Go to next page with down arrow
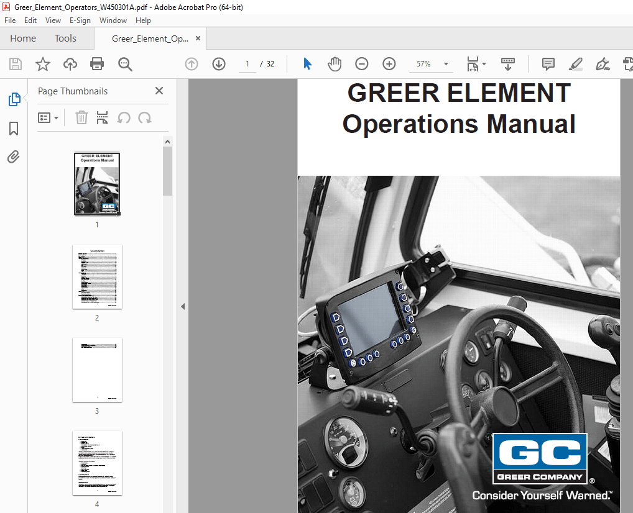The image size is (633, 513). tap(218, 64)
